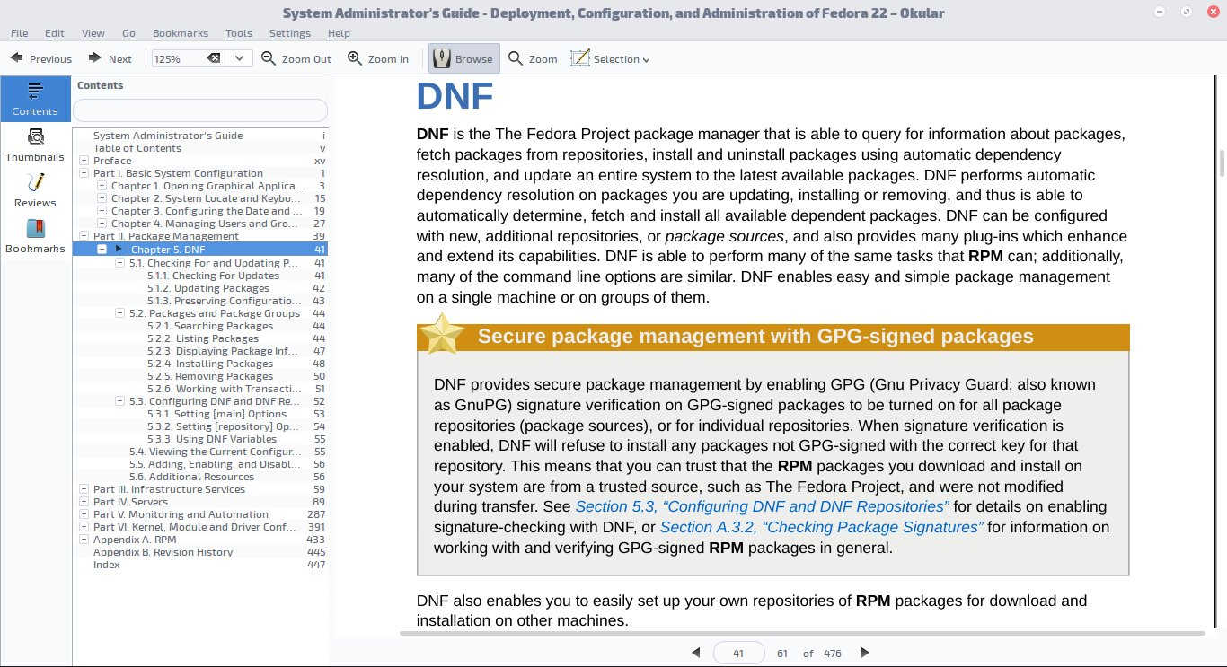Collapse section 5.3 Configuring DNF

tap(119, 401)
